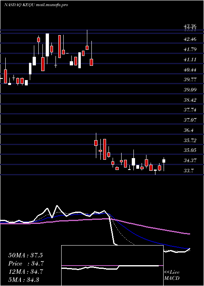Select the 33.7 price axis label
Image resolution: width=204 pixels, height=286 pixels.
(188, 171)
